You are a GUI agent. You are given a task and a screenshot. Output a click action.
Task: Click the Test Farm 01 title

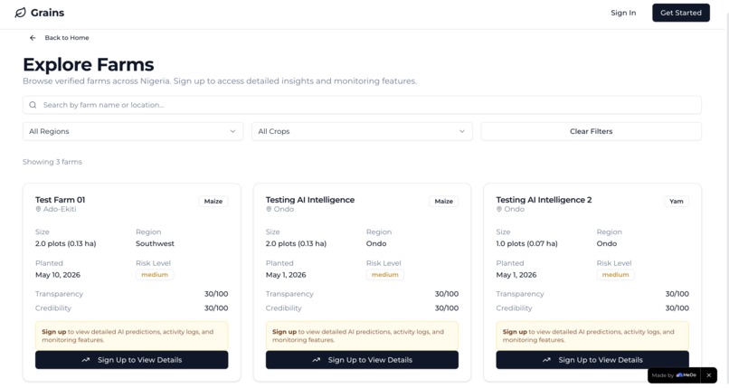60,200
